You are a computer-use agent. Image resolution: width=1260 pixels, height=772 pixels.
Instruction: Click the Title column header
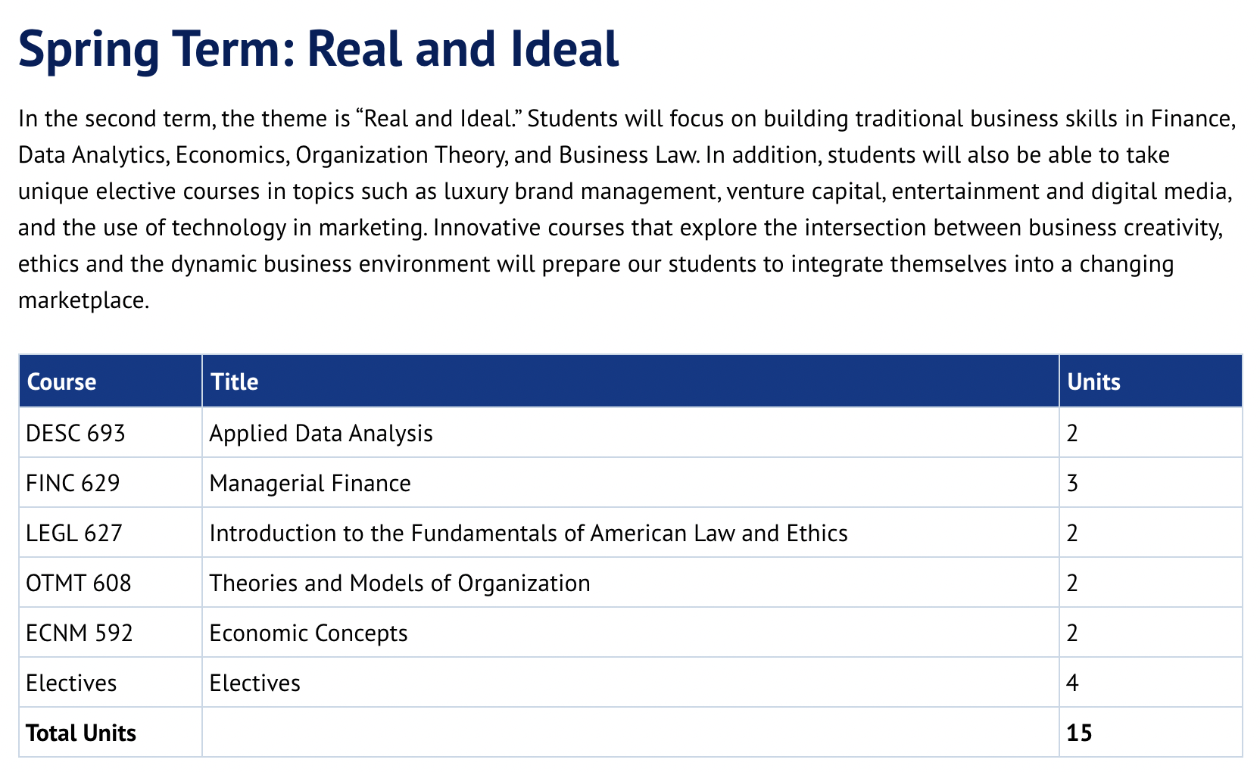point(235,381)
